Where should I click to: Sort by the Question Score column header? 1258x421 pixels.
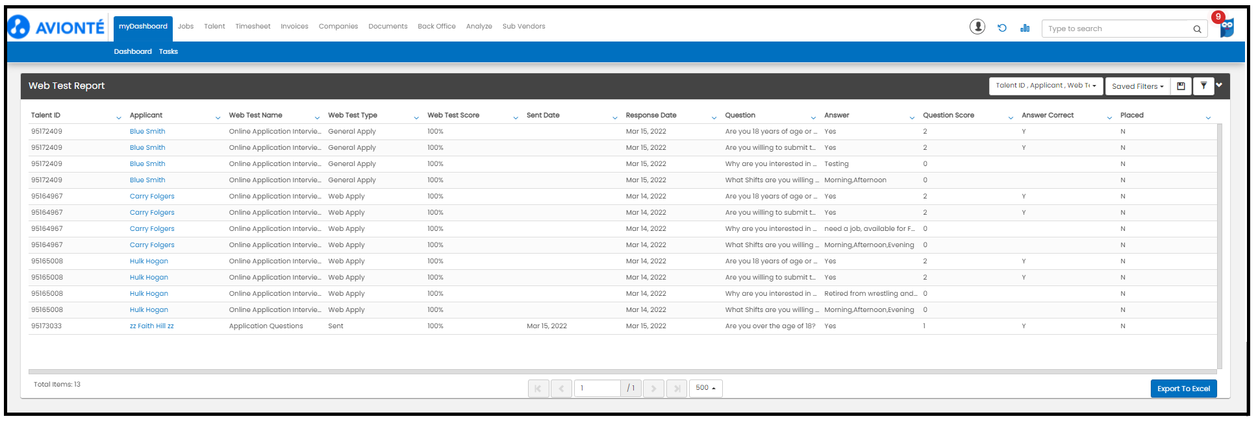coord(948,115)
